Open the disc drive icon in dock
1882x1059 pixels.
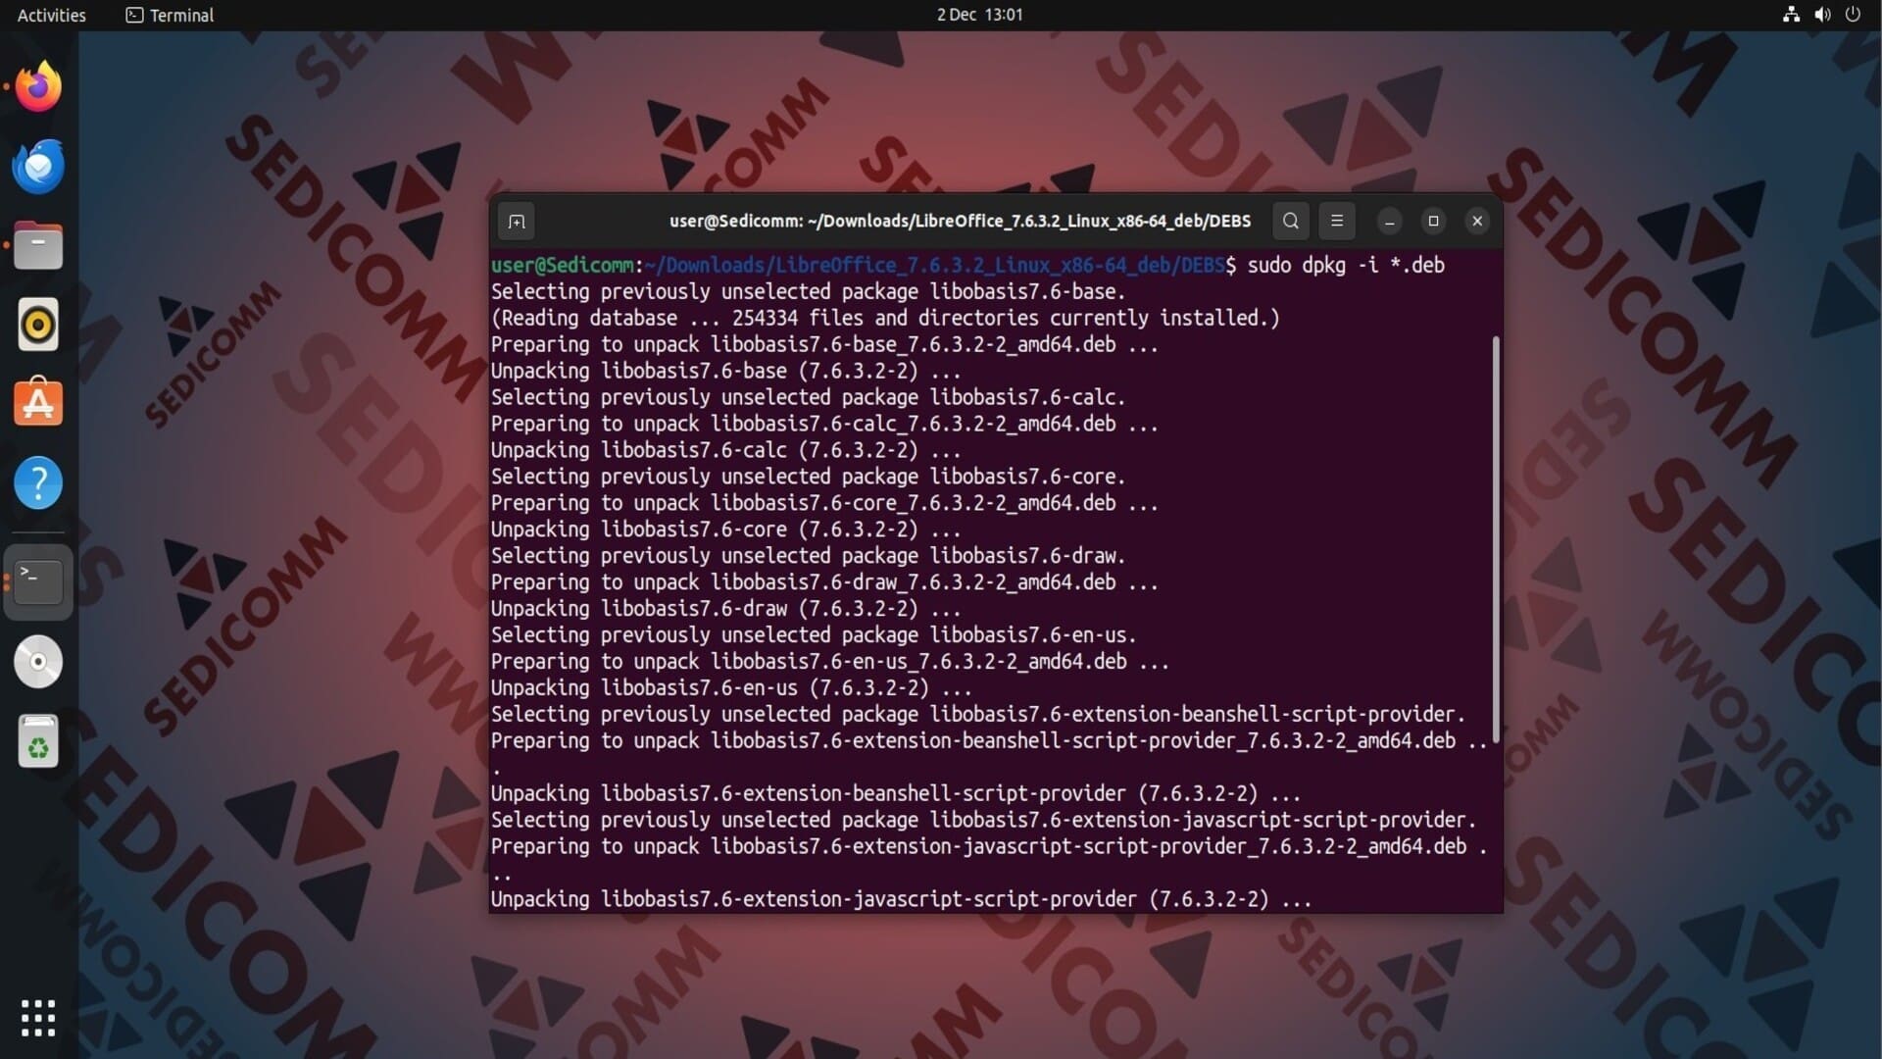coord(38,662)
